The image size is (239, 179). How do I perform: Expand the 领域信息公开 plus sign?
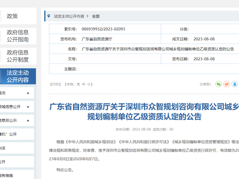coord(28,107)
